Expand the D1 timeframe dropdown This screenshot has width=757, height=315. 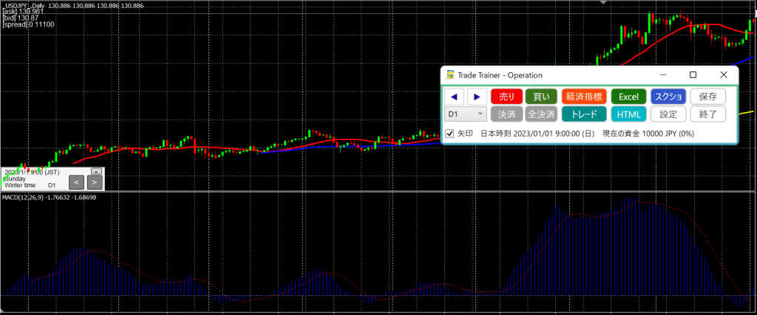[x=465, y=114]
